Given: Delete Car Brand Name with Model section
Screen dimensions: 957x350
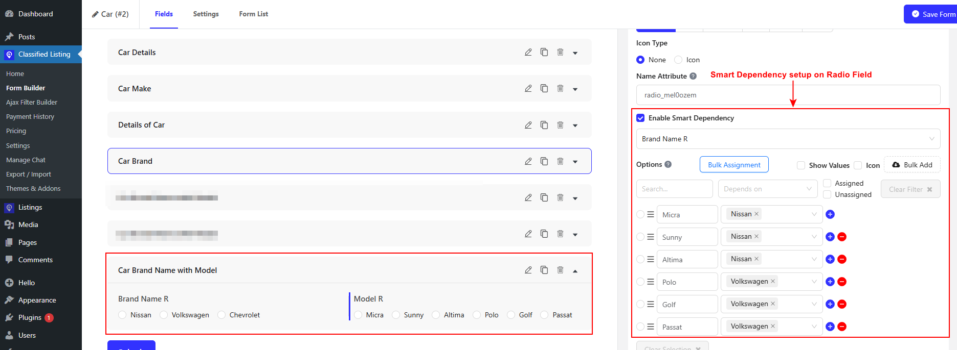Looking at the screenshot, I should [560, 270].
